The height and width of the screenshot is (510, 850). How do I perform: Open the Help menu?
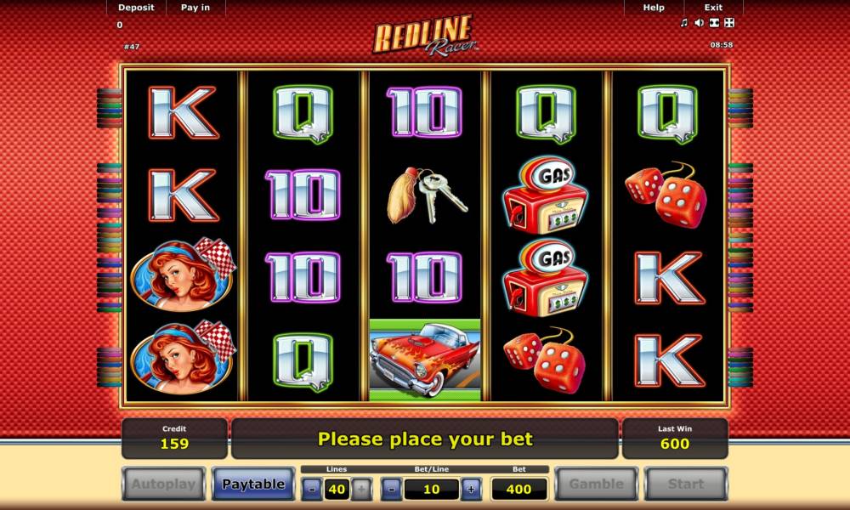(654, 8)
